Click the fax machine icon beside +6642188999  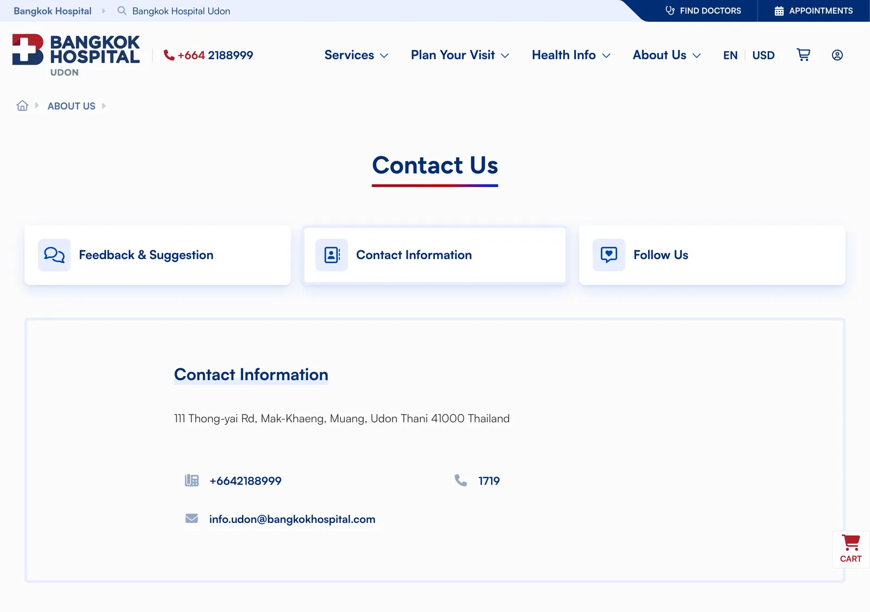(192, 480)
